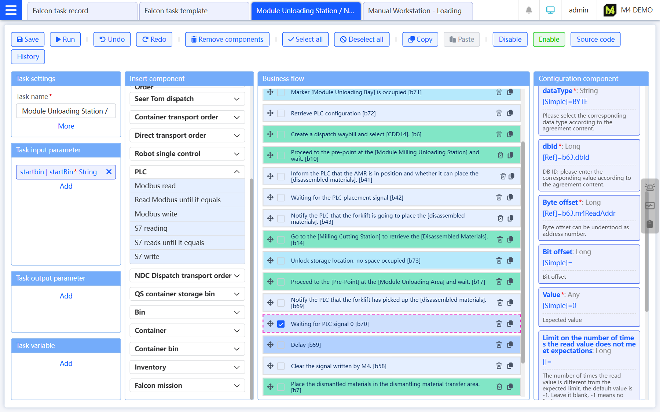The image size is (660, 412).
Task: Collapse the PLC component group
Action: coord(236,172)
